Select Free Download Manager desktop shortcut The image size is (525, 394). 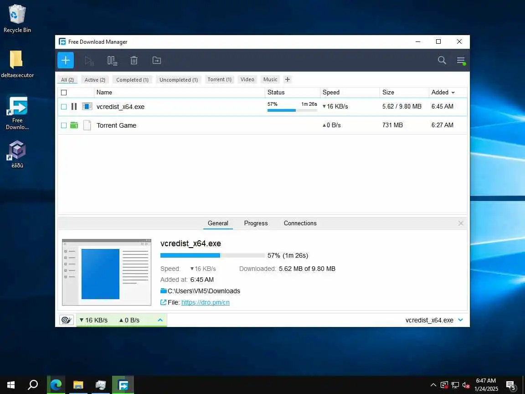coord(17,113)
